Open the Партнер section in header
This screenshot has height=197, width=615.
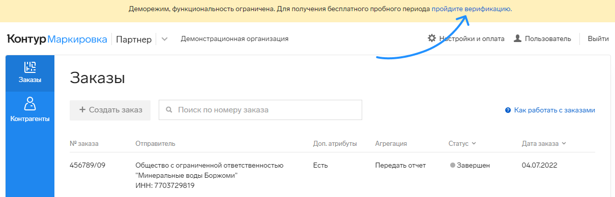pyautogui.click(x=134, y=40)
